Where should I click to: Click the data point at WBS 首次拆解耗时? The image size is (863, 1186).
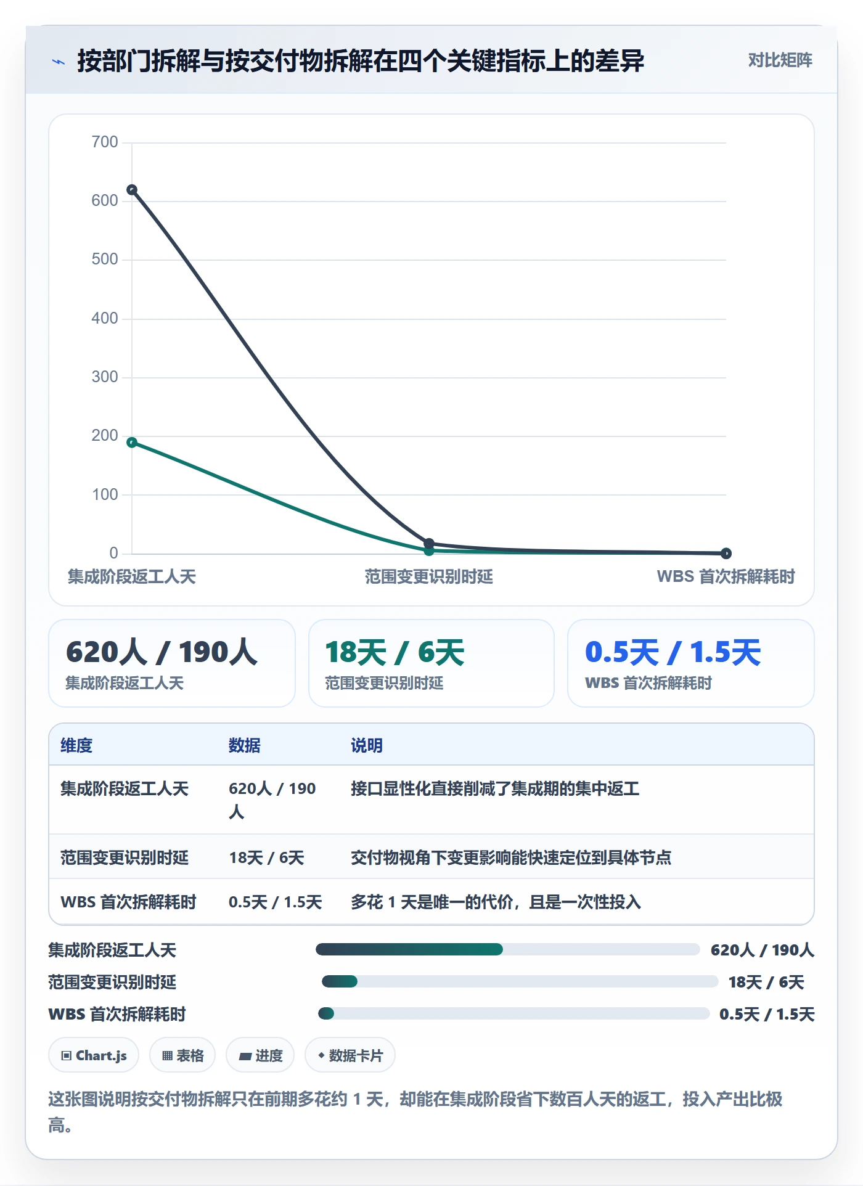pos(726,553)
